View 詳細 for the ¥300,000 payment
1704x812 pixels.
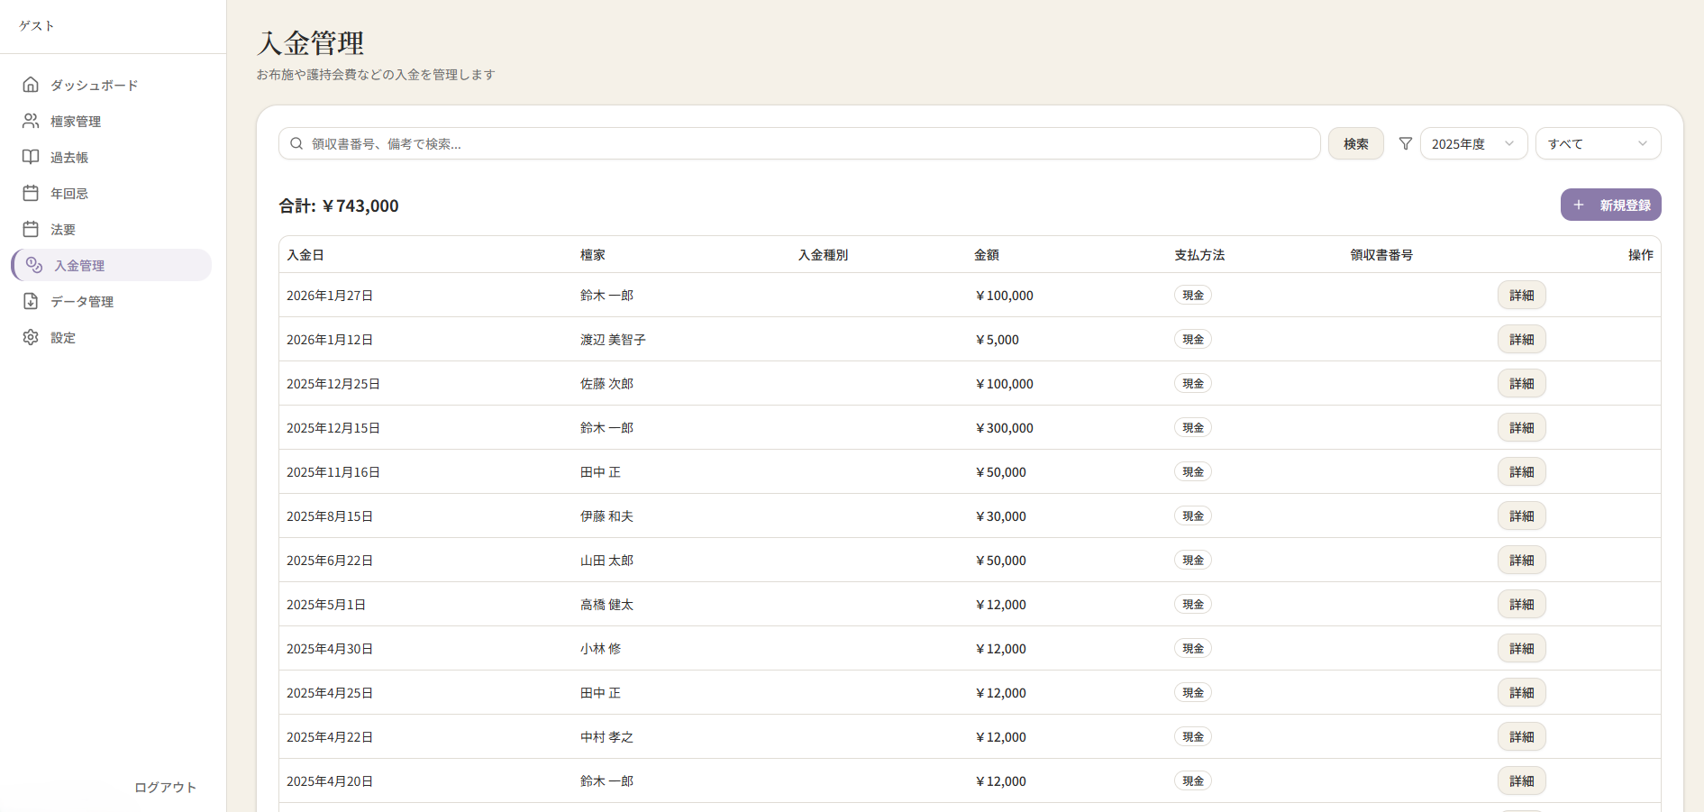(1521, 428)
